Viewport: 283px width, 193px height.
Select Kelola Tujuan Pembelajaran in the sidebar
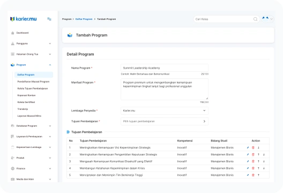point(33,88)
